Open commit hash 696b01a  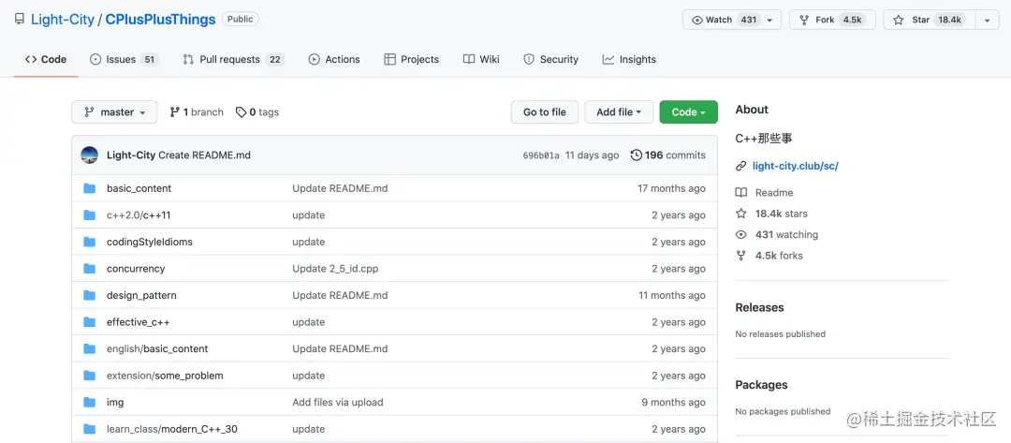pos(541,155)
